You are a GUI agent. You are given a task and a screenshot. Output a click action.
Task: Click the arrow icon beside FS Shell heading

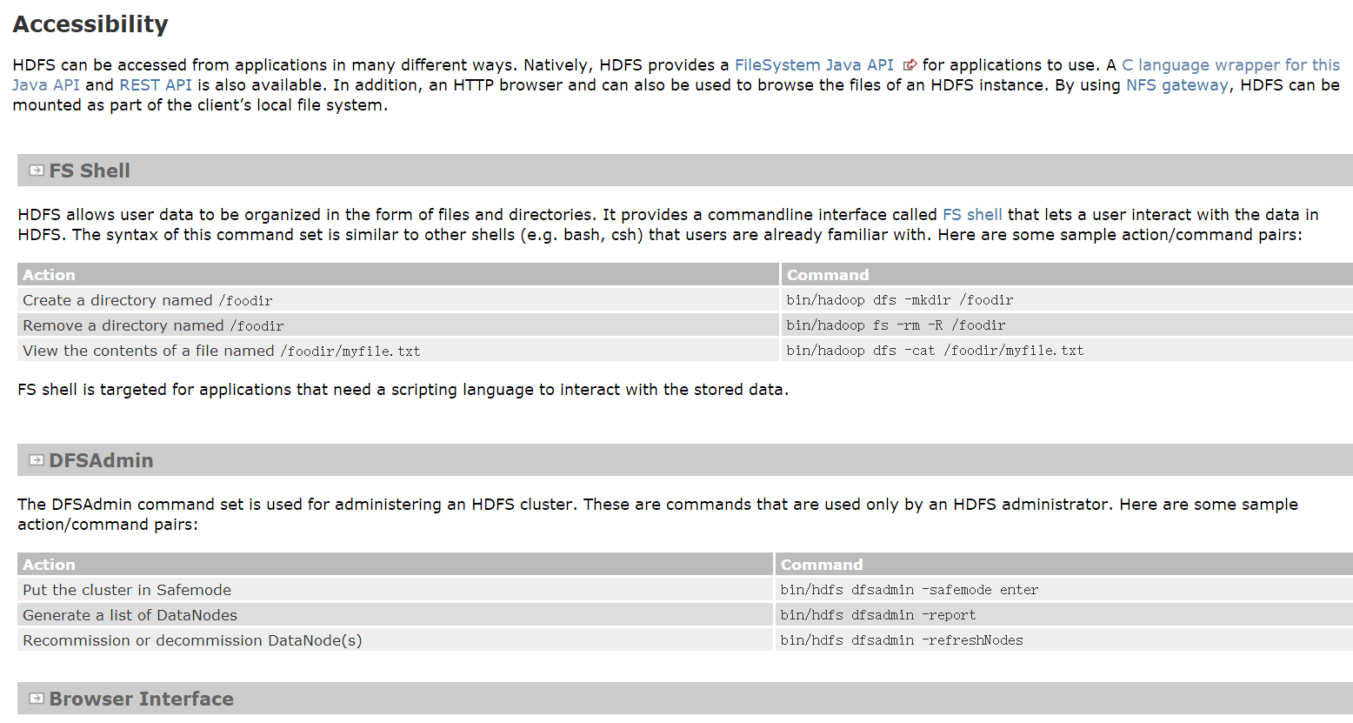point(37,171)
